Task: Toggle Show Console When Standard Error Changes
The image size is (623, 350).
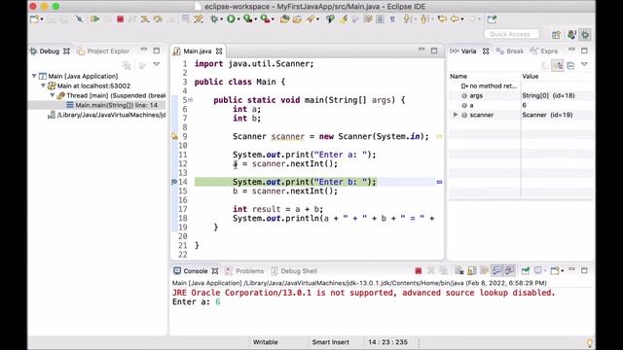Action: 510,271
